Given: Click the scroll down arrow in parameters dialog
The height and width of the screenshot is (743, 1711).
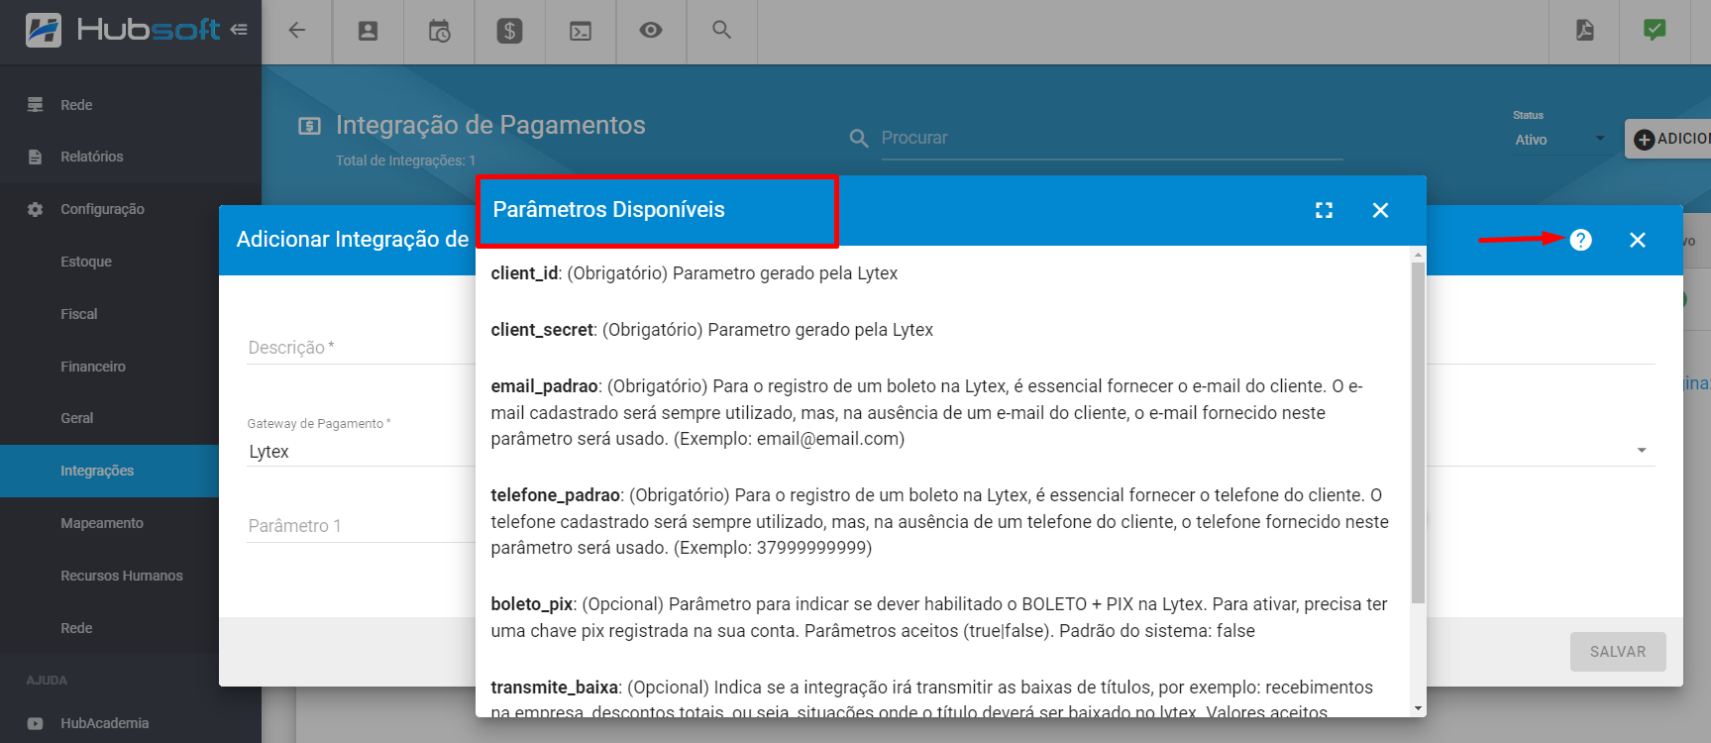Looking at the screenshot, I should [x=1418, y=709].
